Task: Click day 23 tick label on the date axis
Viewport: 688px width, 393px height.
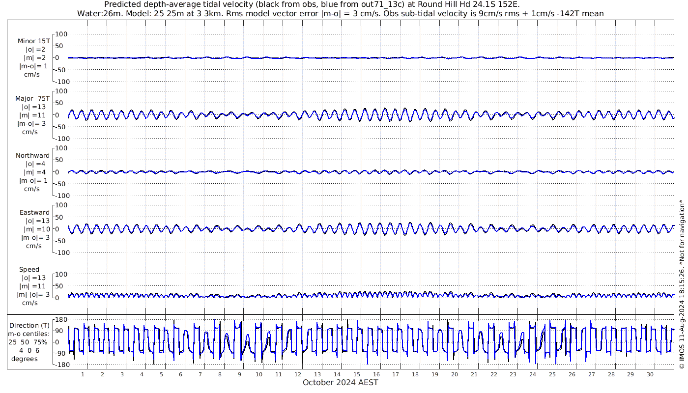Action: click(x=513, y=374)
